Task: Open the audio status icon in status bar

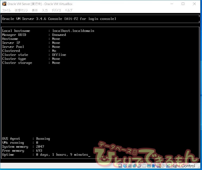Action: tap(130, 166)
